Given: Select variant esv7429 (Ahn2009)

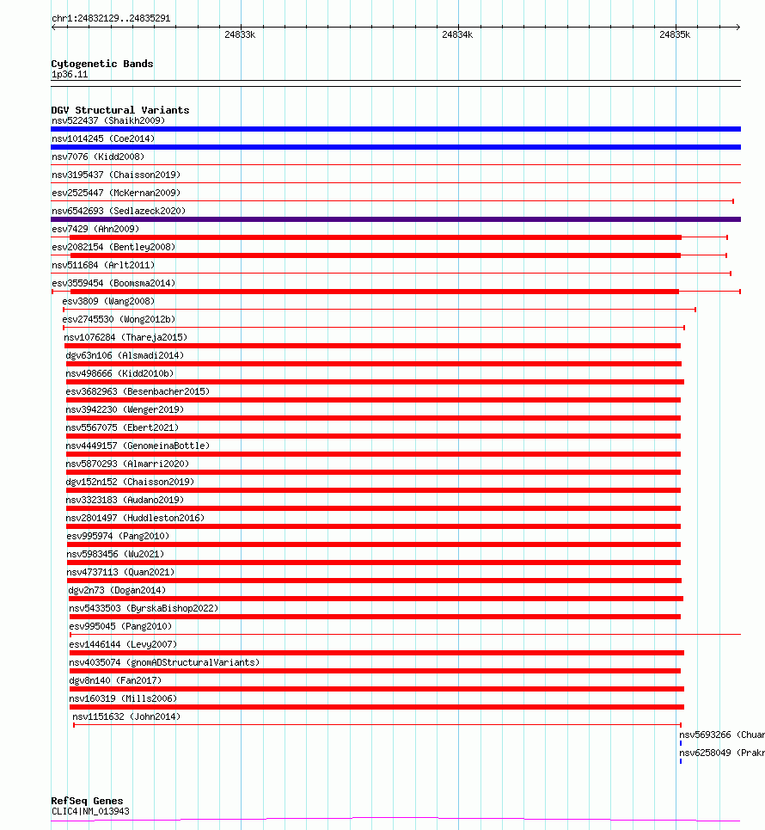Looking at the screenshot, I should coord(95,229).
